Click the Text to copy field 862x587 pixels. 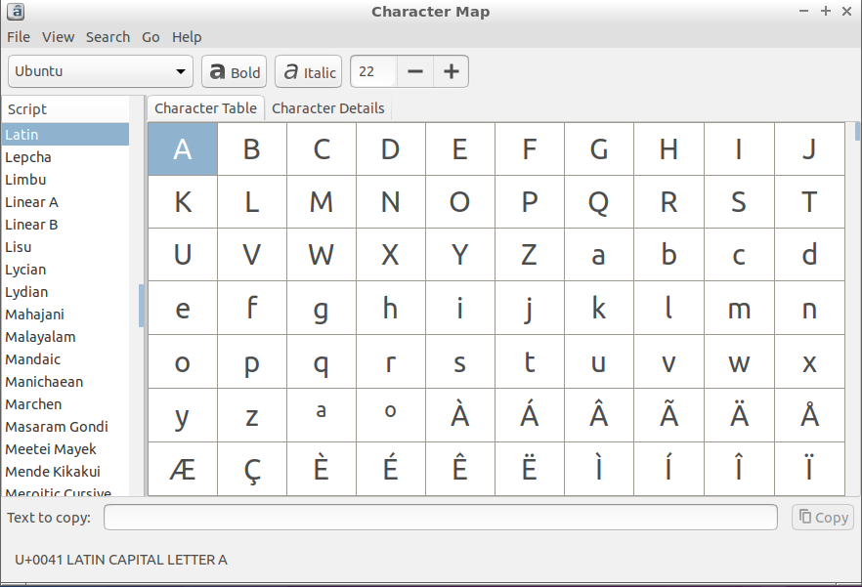[440, 518]
